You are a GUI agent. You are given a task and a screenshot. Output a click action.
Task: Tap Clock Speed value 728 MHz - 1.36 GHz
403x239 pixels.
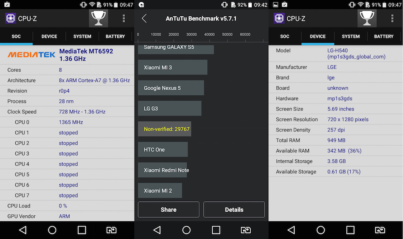[x=82, y=112]
